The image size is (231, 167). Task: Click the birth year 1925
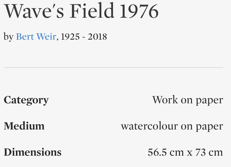tap(70, 36)
